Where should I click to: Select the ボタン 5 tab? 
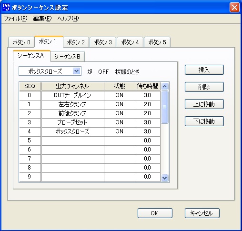(157, 42)
